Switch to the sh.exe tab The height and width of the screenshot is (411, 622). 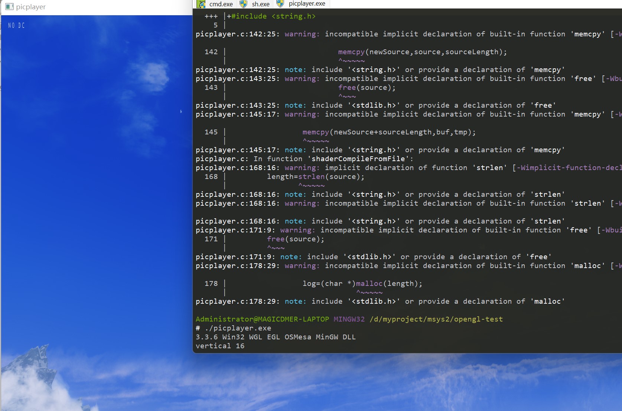tap(260, 4)
